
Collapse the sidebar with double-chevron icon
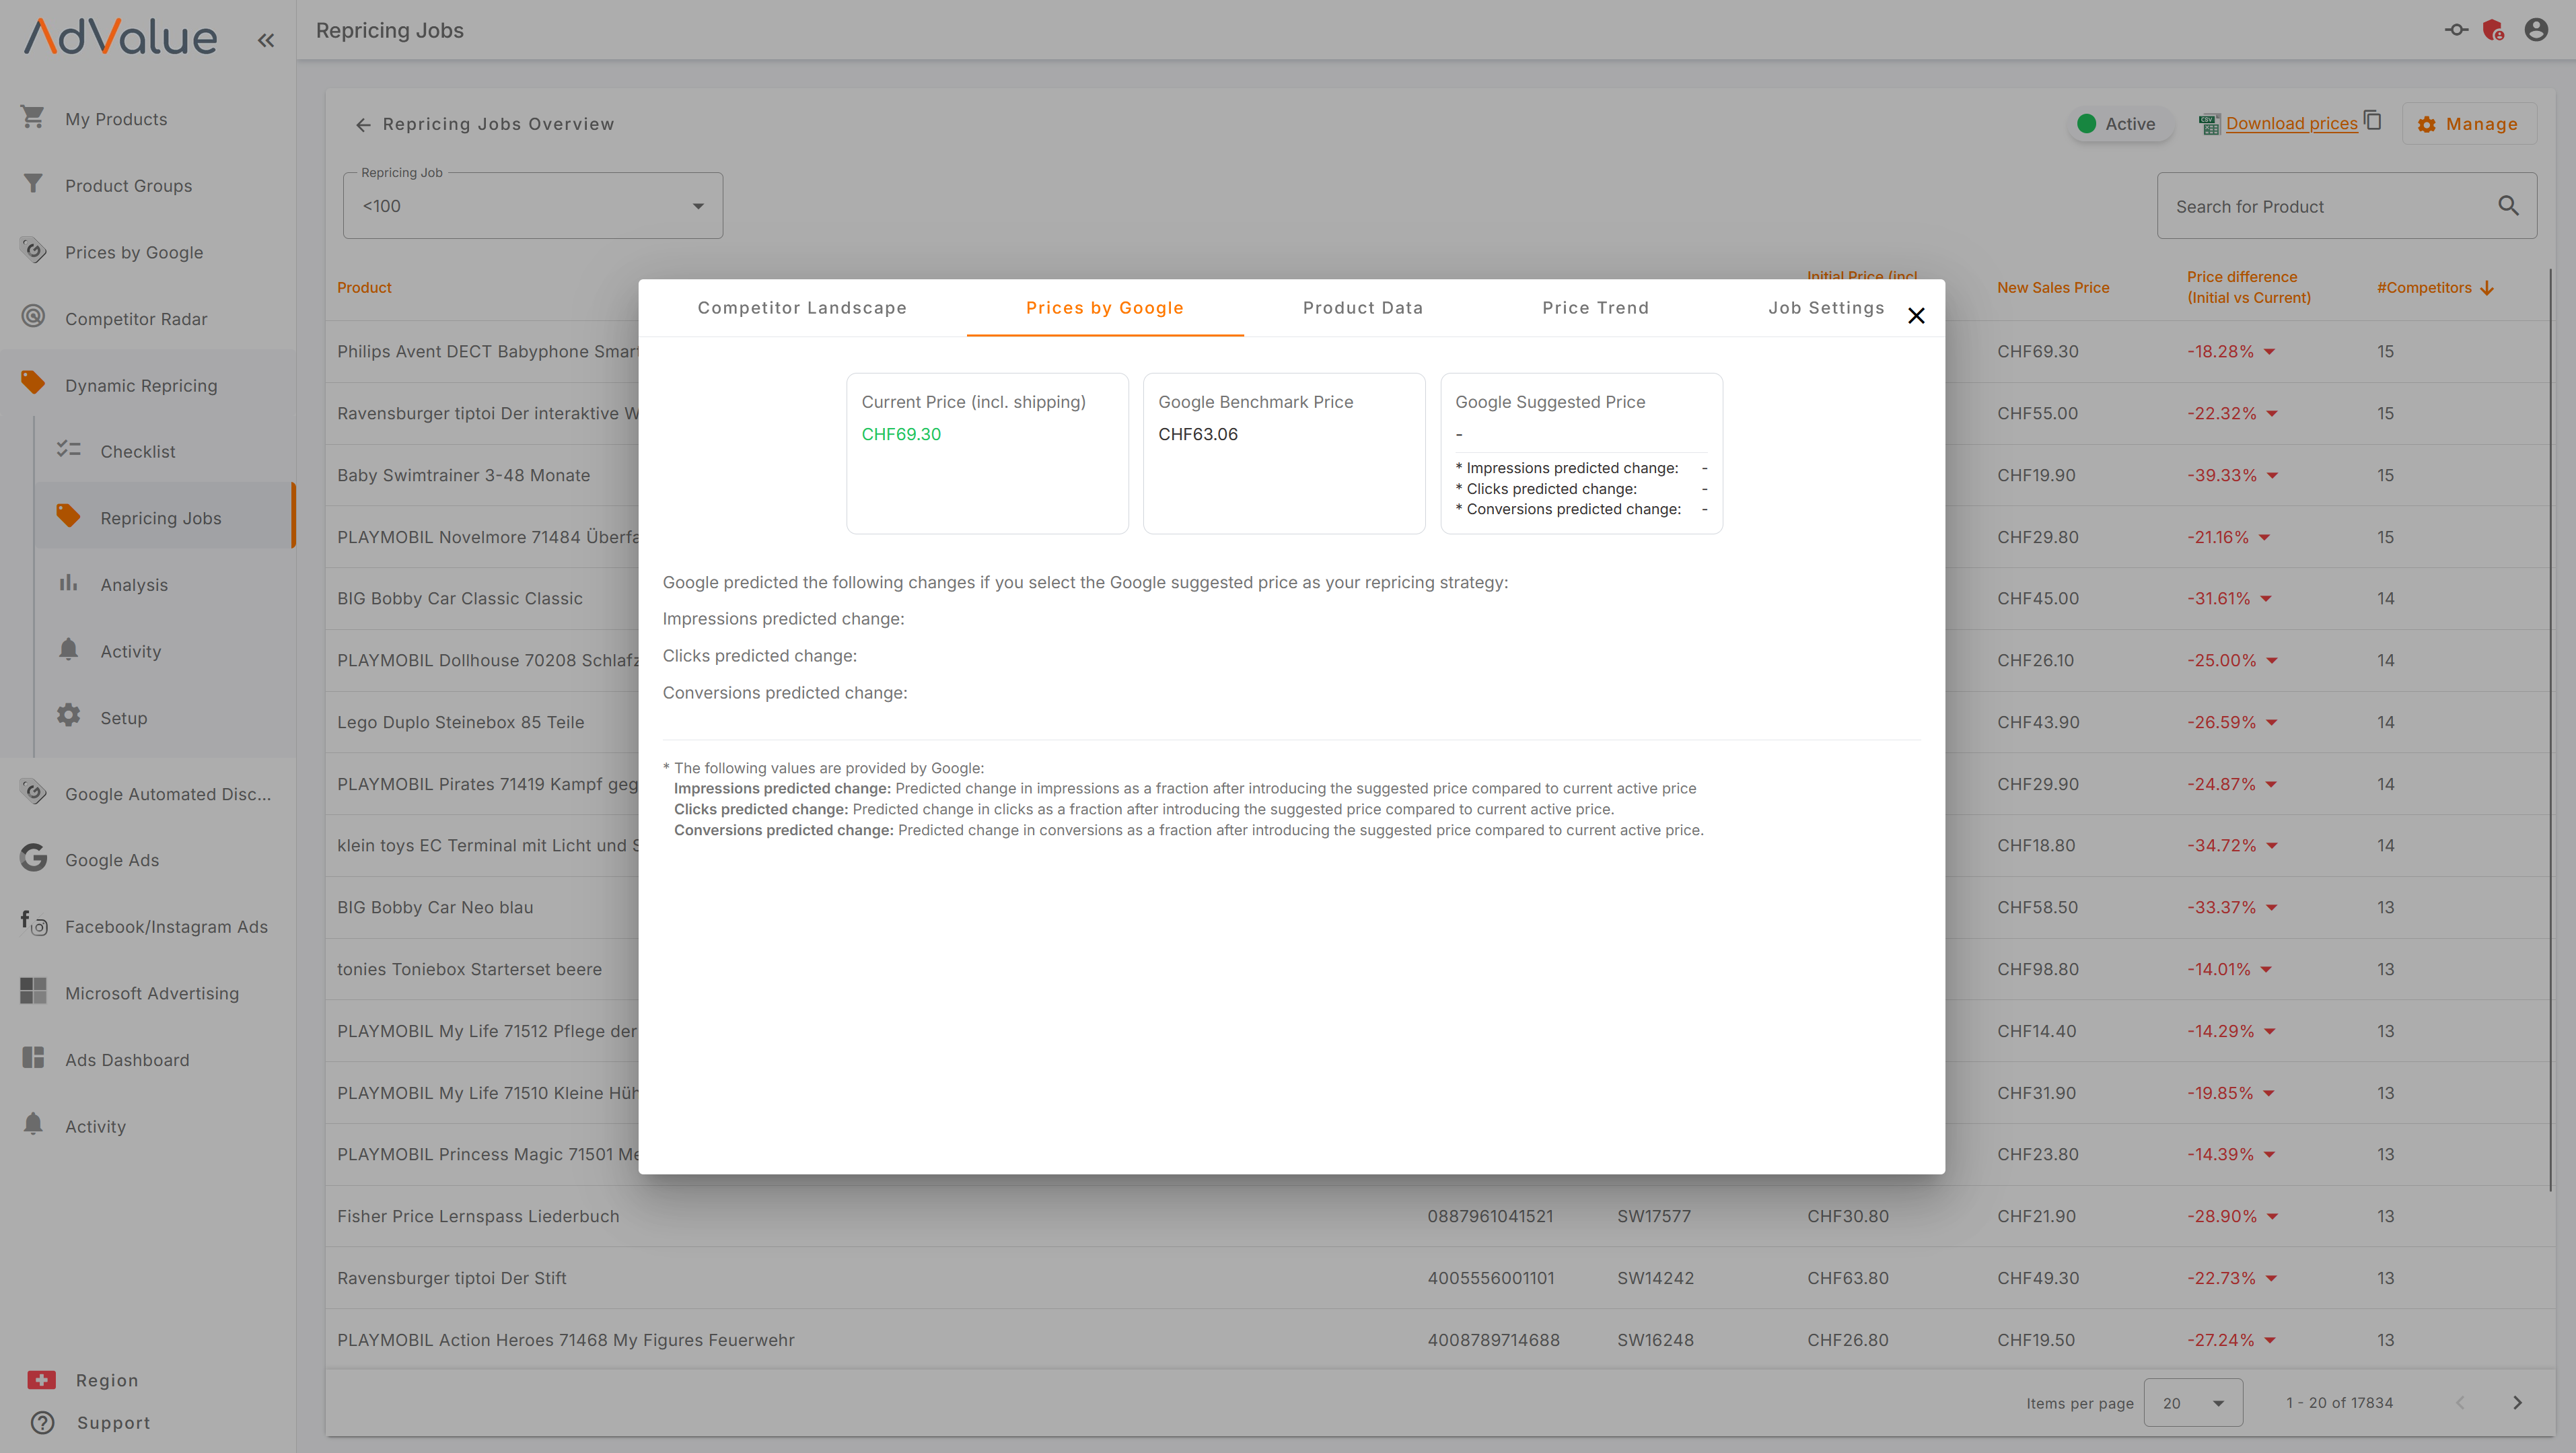[265, 40]
